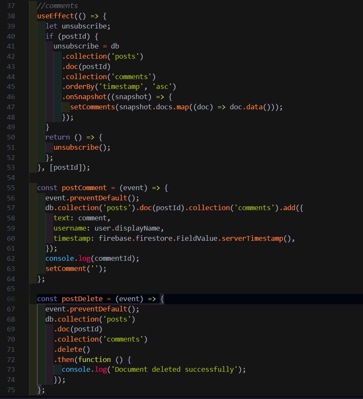
Task: Click 'event.preventDefault();' on line 56
Action: (x=92, y=198)
